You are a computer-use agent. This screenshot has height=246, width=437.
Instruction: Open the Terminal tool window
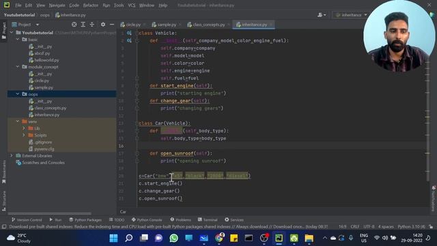pos(208,220)
